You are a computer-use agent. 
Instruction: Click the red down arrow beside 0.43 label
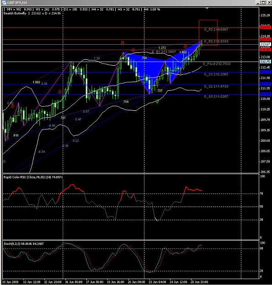pyautogui.click(x=12, y=106)
